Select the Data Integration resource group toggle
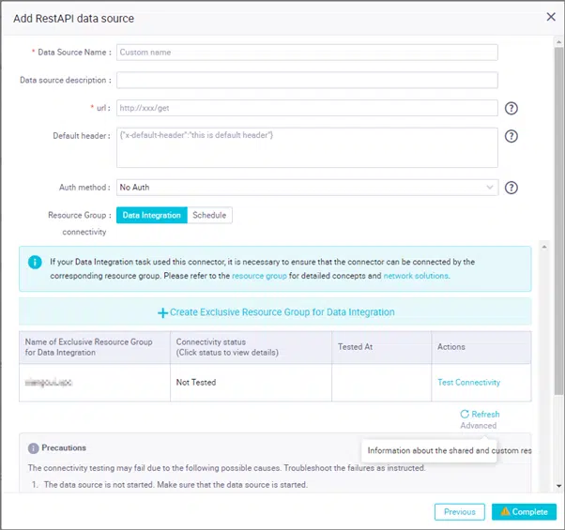Image resolution: width=565 pixels, height=530 pixels. click(x=151, y=215)
